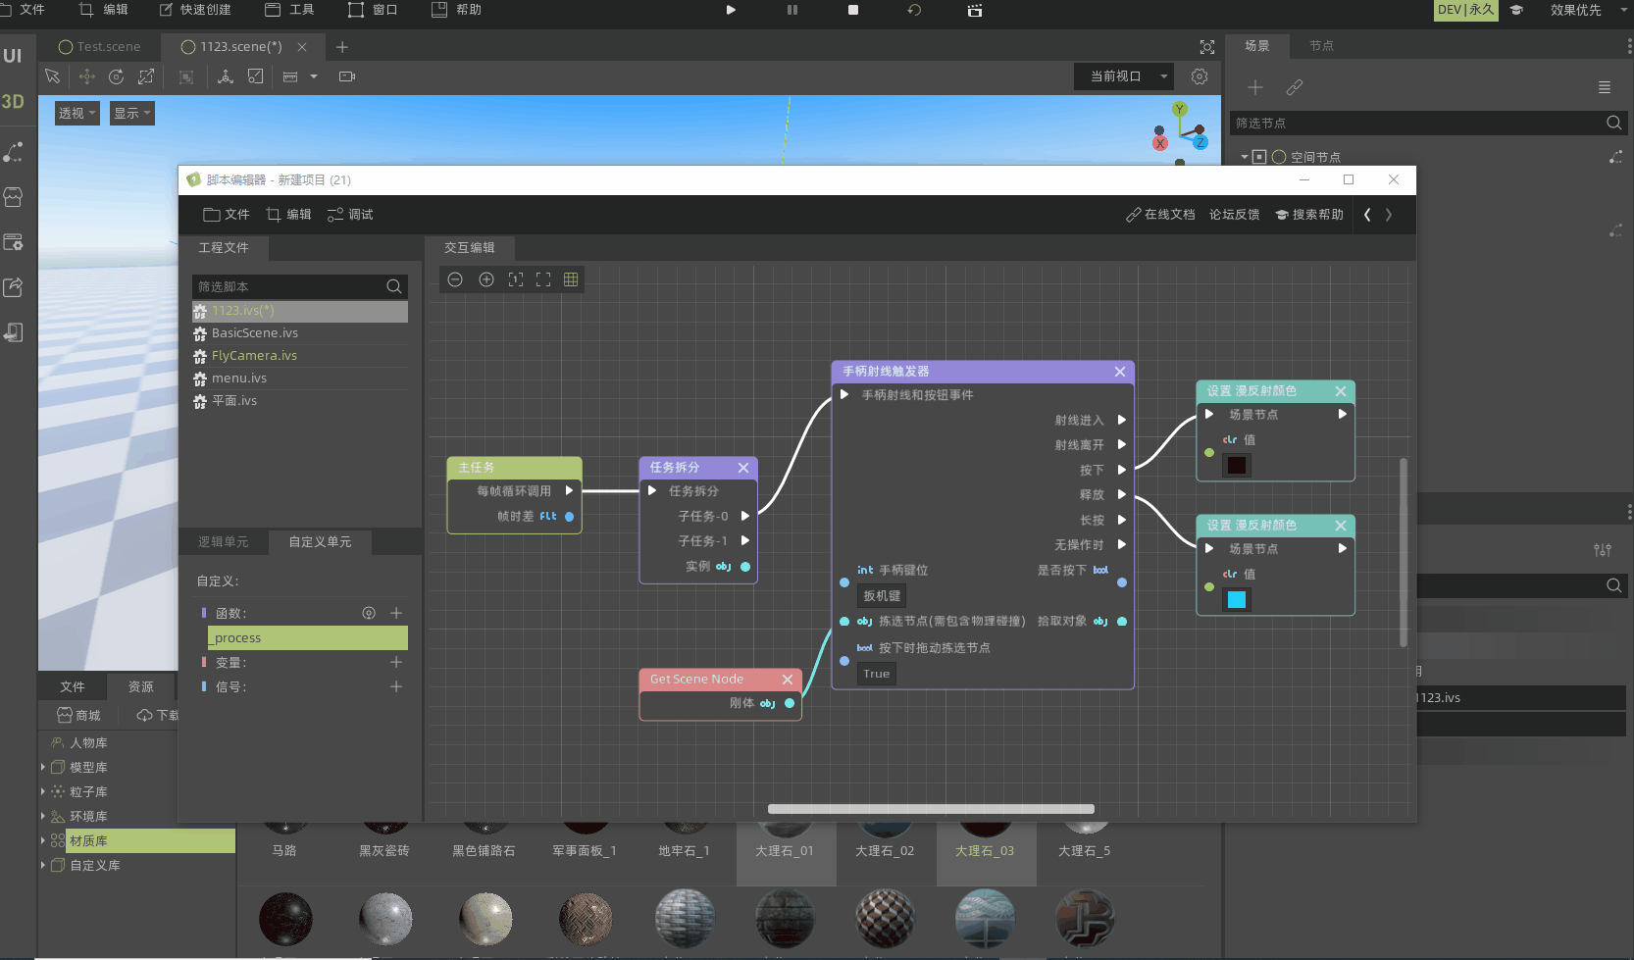Click export/share icon in left sidebar
The height and width of the screenshot is (960, 1634).
click(13, 287)
